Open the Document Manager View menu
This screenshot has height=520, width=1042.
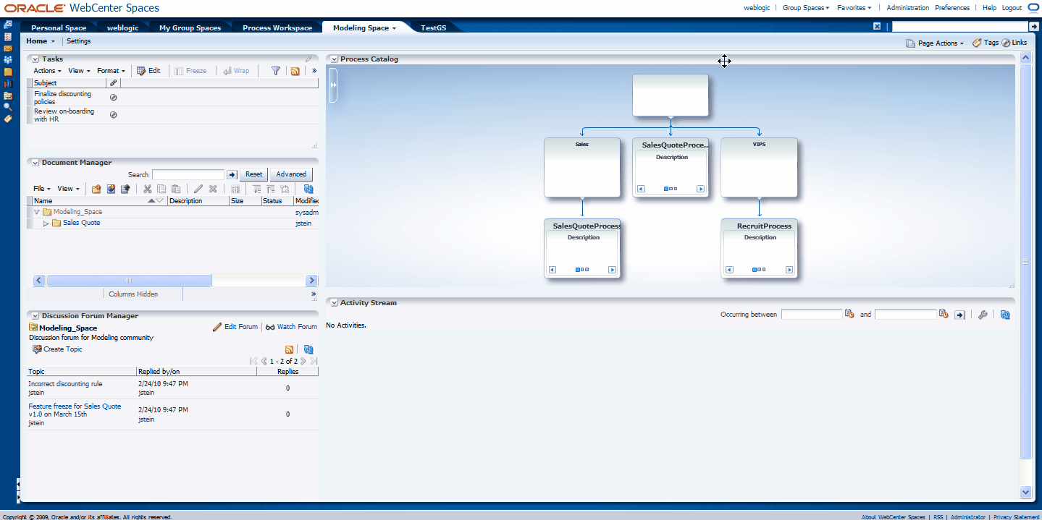[69, 189]
